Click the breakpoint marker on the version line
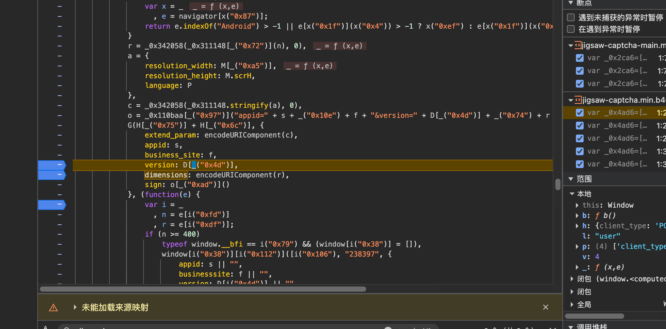The width and height of the screenshot is (666, 329). click(x=52, y=165)
